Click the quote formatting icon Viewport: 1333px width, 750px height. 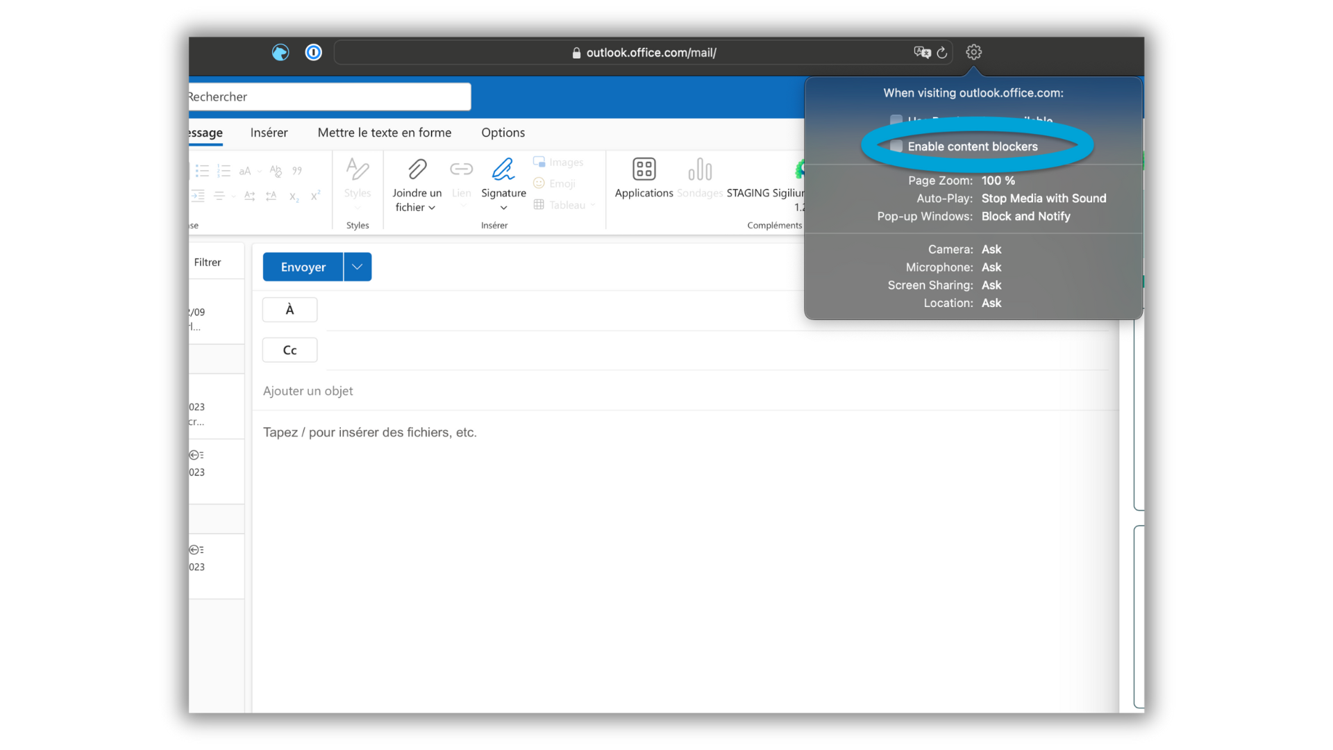297,171
